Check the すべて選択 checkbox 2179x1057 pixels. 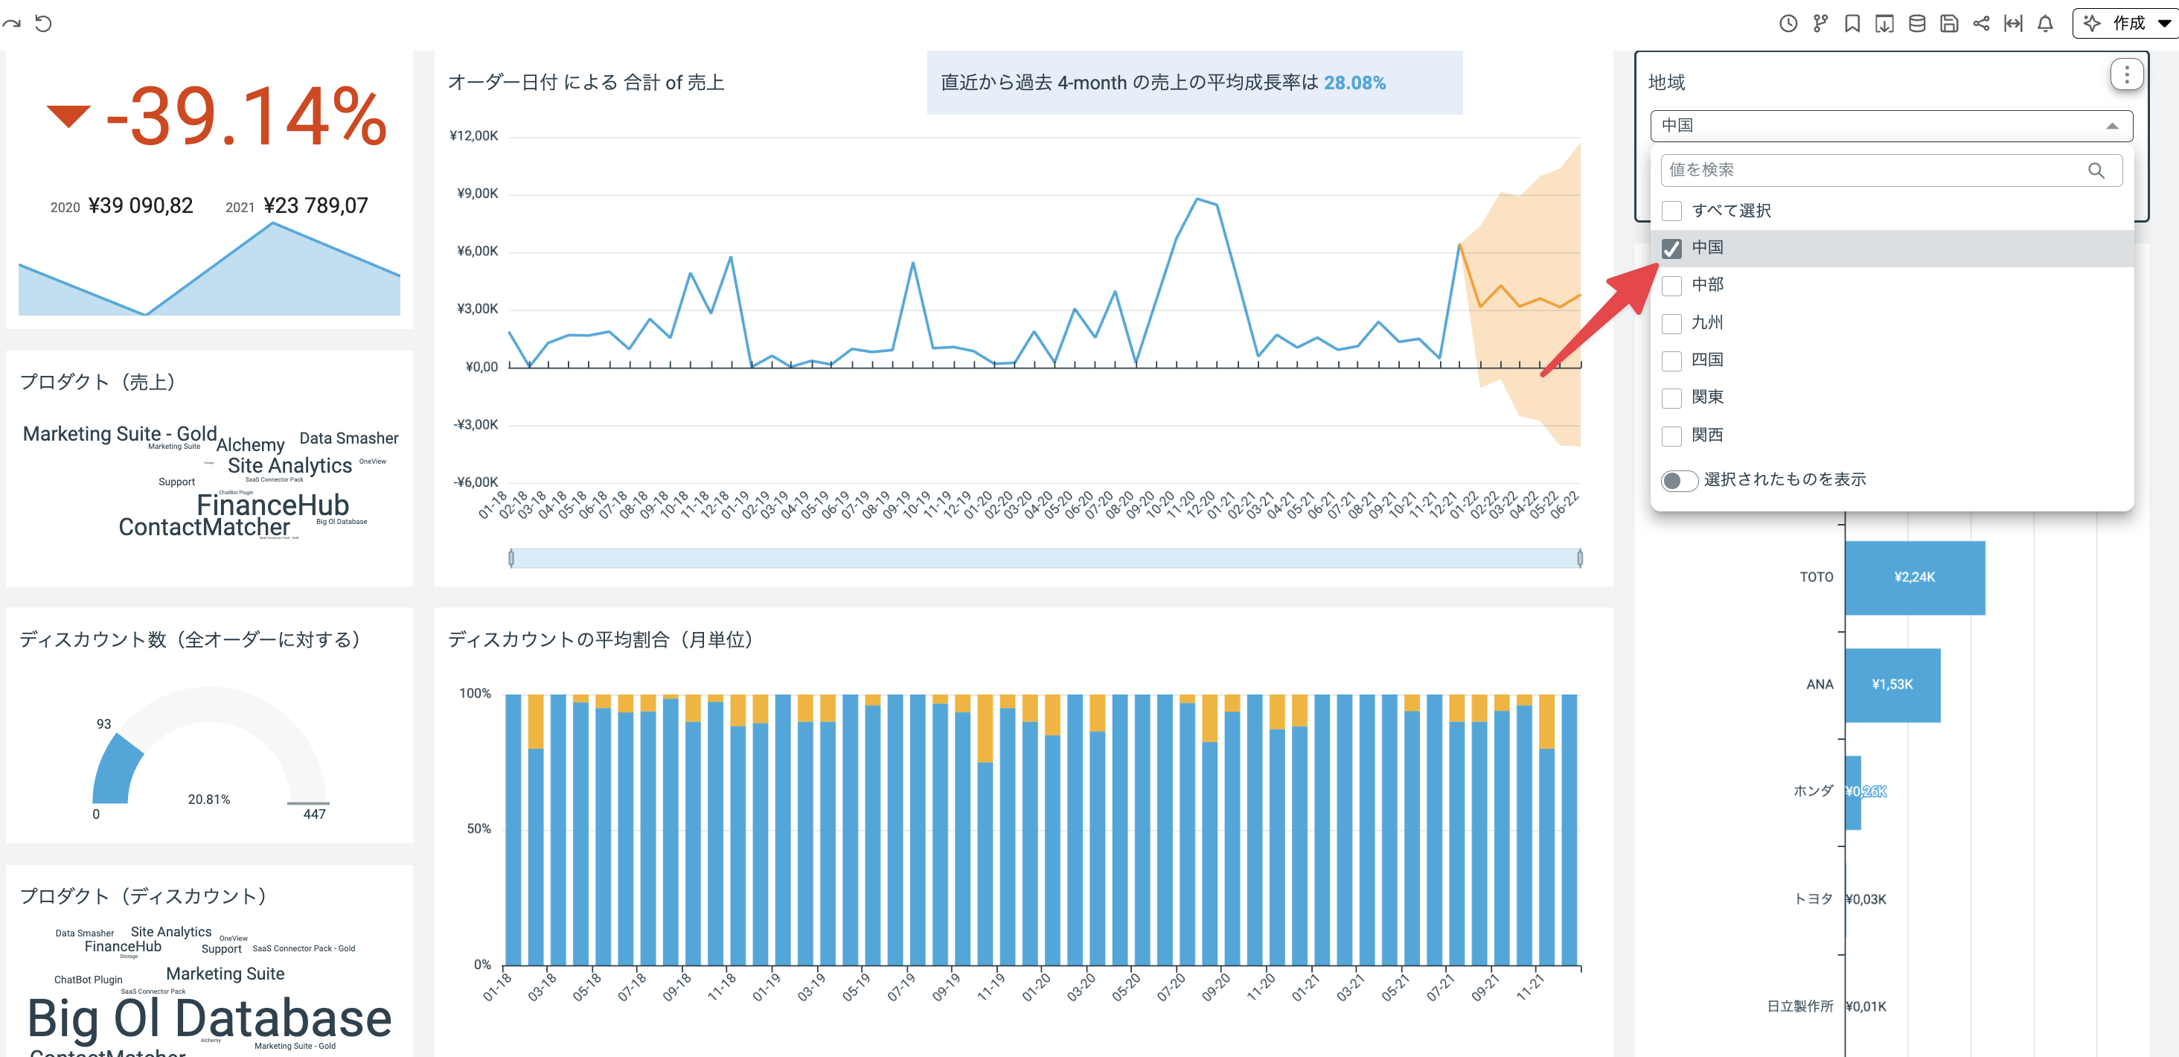pyautogui.click(x=1671, y=210)
